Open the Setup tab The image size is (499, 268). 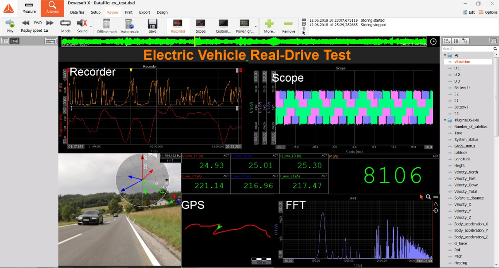pyautogui.click(x=96, y=12)
